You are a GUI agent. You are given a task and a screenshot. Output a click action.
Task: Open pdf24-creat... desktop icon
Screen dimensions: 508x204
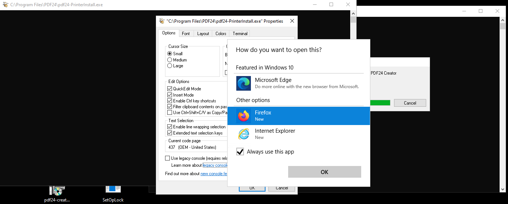tap(57, 194)
